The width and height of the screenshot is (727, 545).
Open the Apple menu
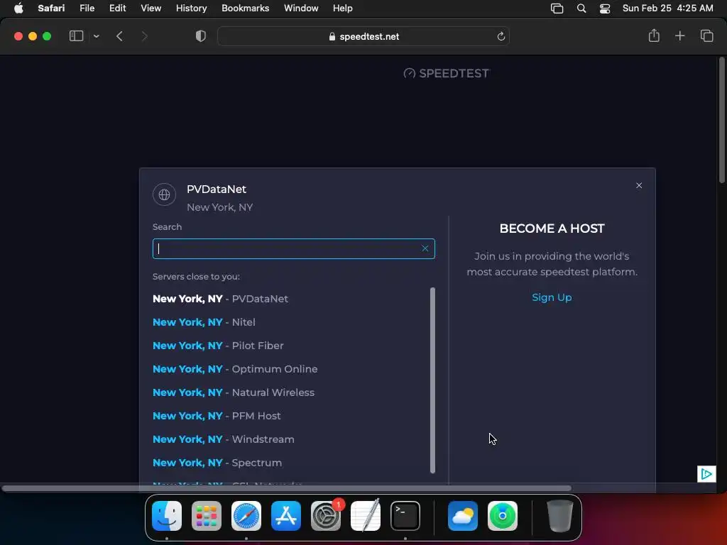[18, 9]
